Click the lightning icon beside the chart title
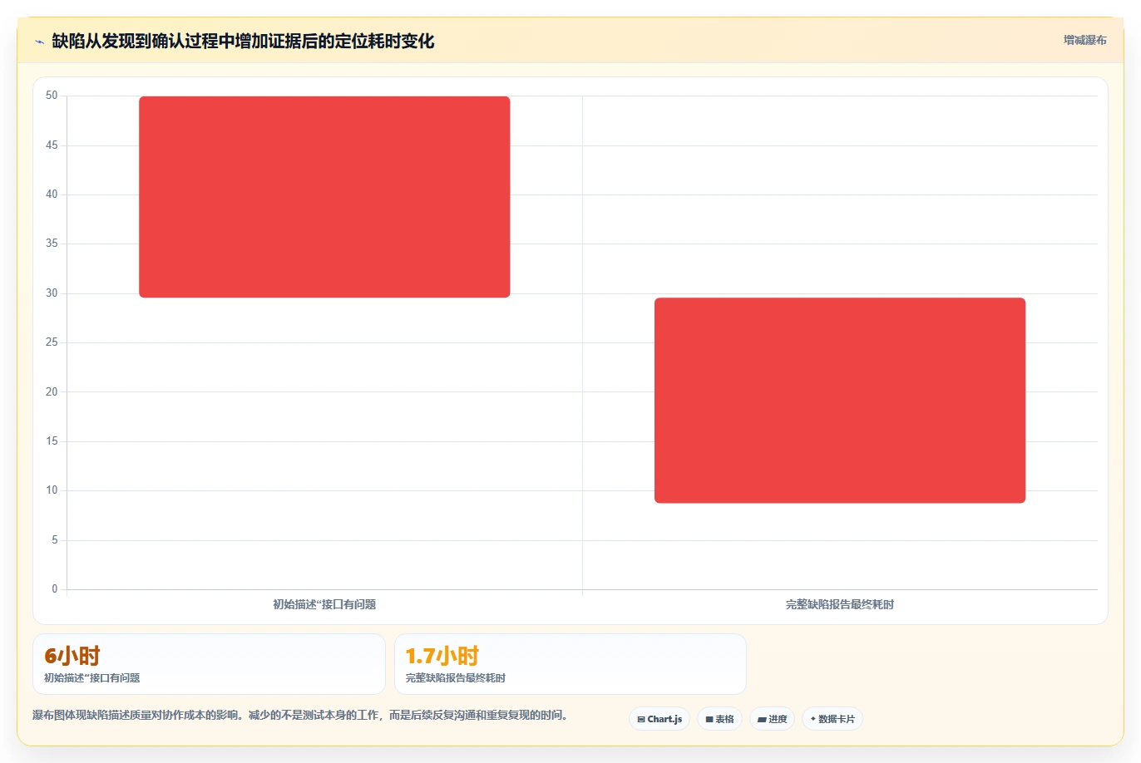This screenshot has height=763, width=1141. click(39, 42)
